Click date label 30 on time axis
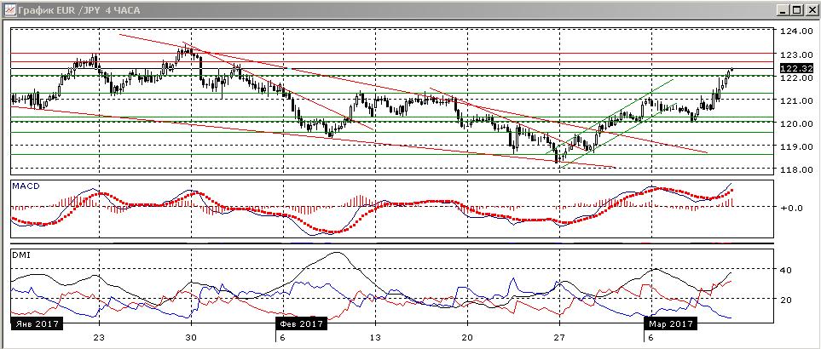 click(192, 337)
